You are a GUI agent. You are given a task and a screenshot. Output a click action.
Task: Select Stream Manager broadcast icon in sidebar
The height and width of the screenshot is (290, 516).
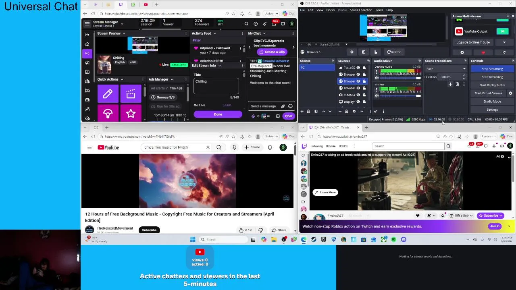tap(87, 53)
